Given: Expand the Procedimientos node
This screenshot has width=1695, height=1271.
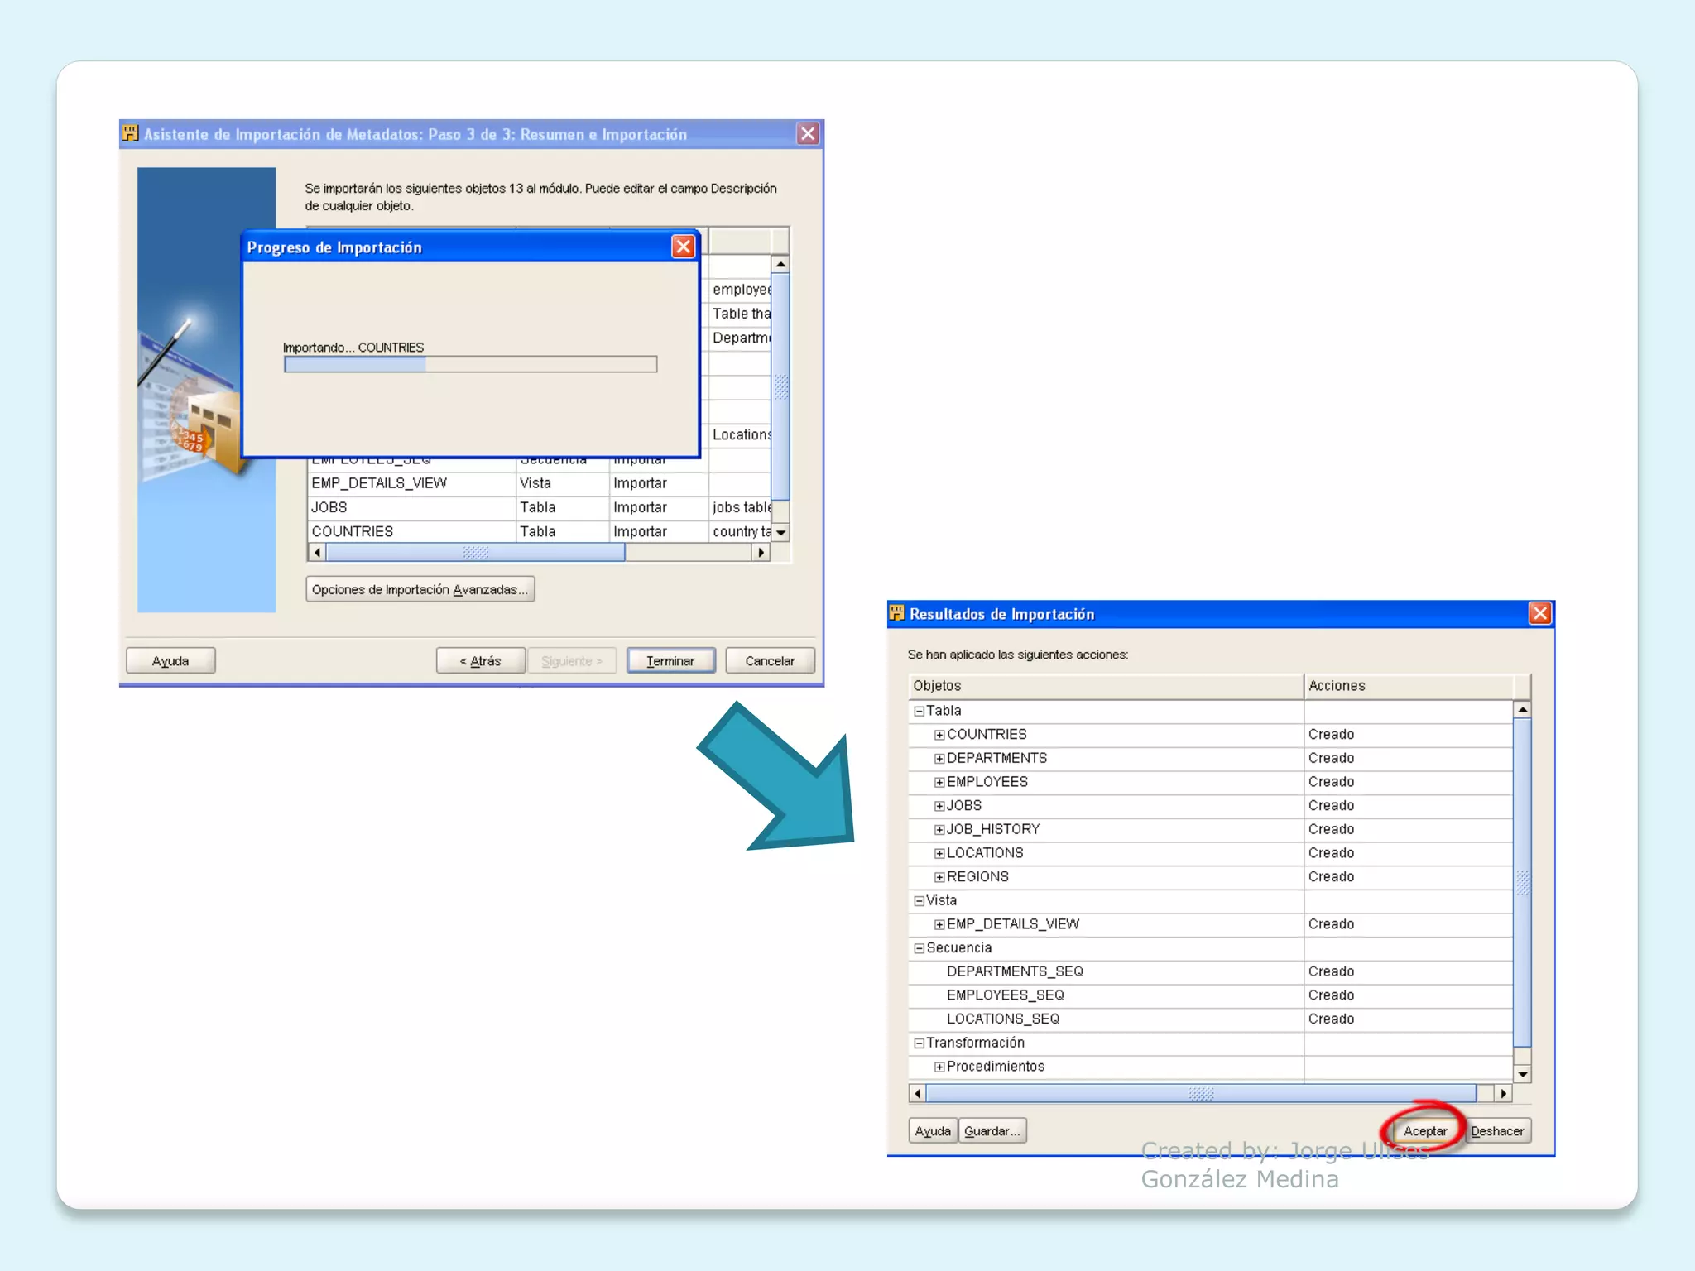Looking at the screenshot, I should (x=939, y=1067).
